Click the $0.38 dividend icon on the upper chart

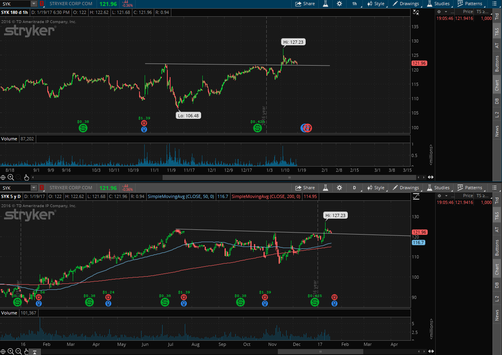point(83,128)
